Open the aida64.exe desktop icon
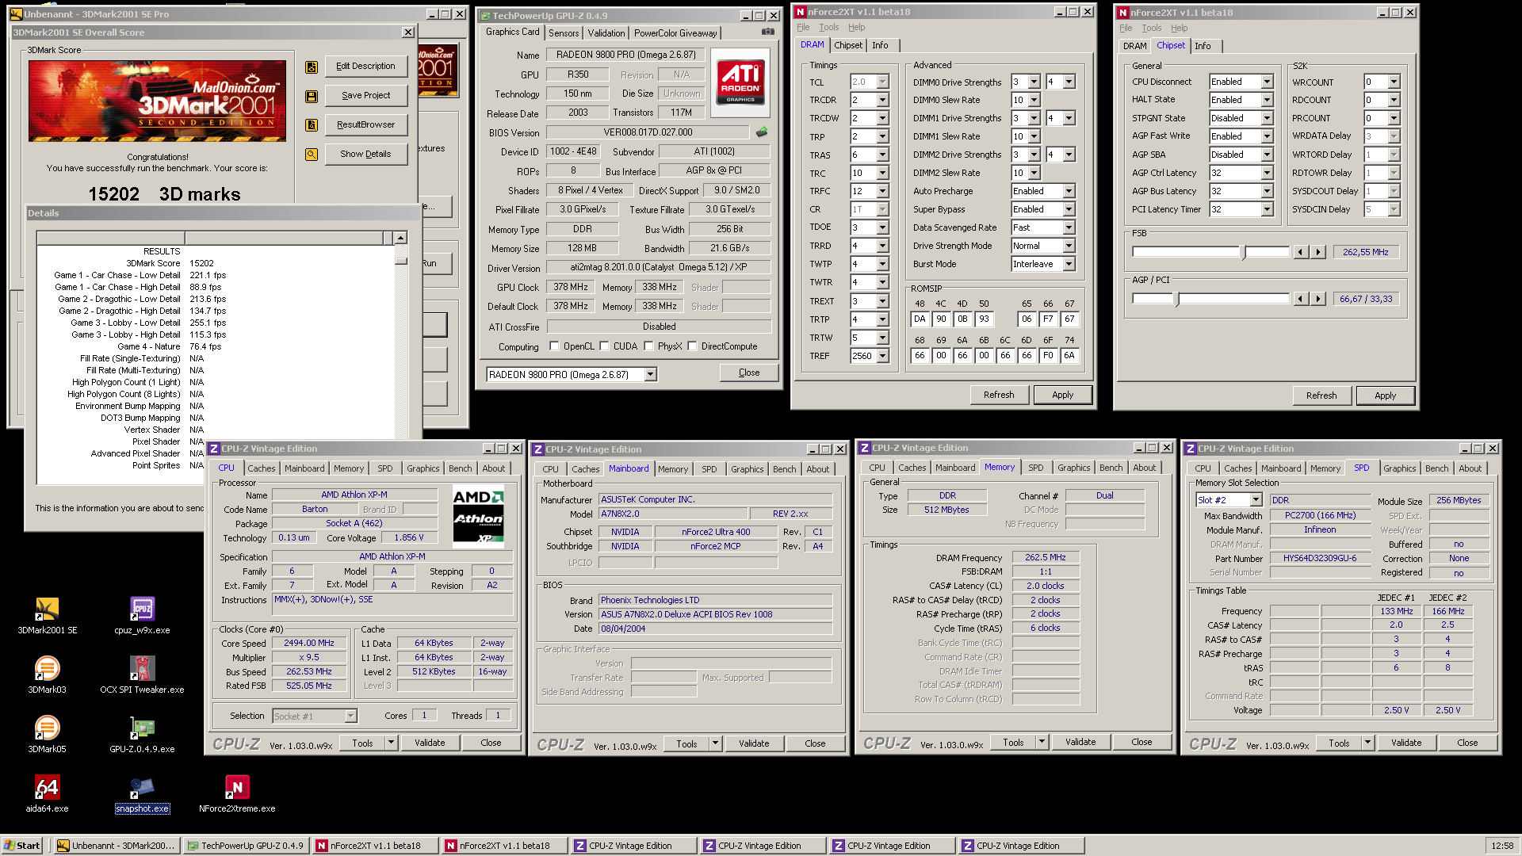The height and width of the screenshot is (856, 1522). (47, 788)
